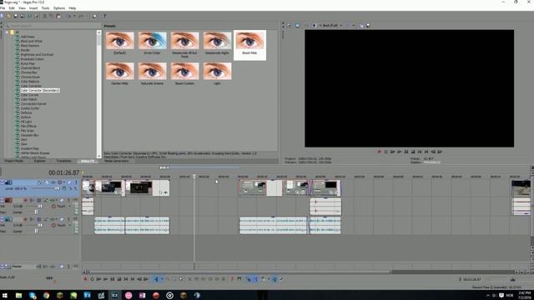Image resolution: width=534 pixels, height=300 pixels.
Task: Open the Best (Full) preview quality dropdown
Action: coord(332,25)
